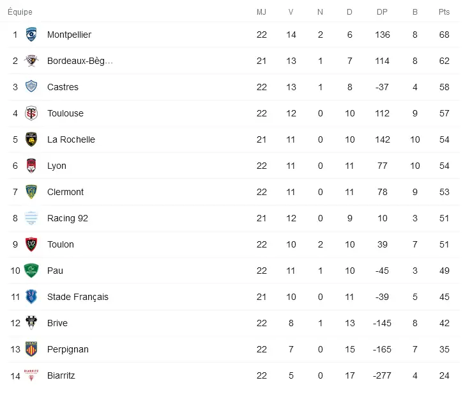The image size is (463, 394).
Task: Click the green Pau club logo
Action: 31,271
